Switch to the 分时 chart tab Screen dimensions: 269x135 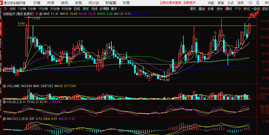12,9
